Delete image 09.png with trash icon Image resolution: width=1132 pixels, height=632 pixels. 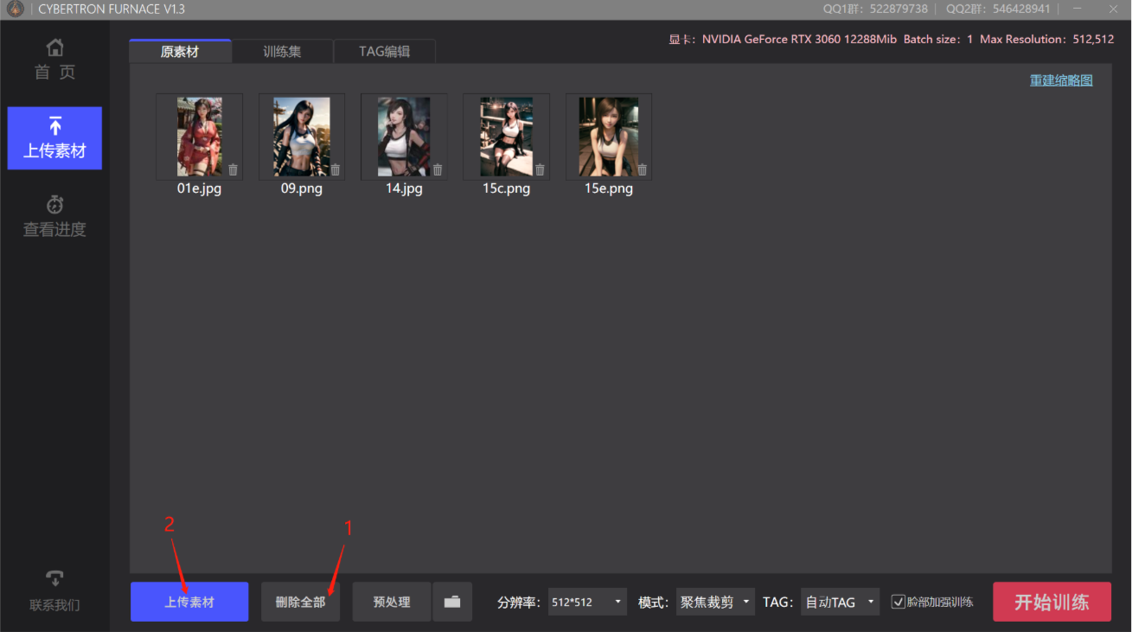[x=336, y=169]
